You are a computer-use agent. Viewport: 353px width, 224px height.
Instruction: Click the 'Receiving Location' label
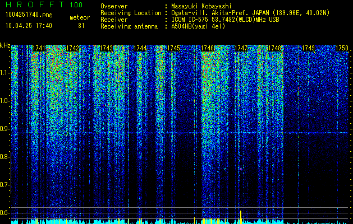[x=131, y=13]
